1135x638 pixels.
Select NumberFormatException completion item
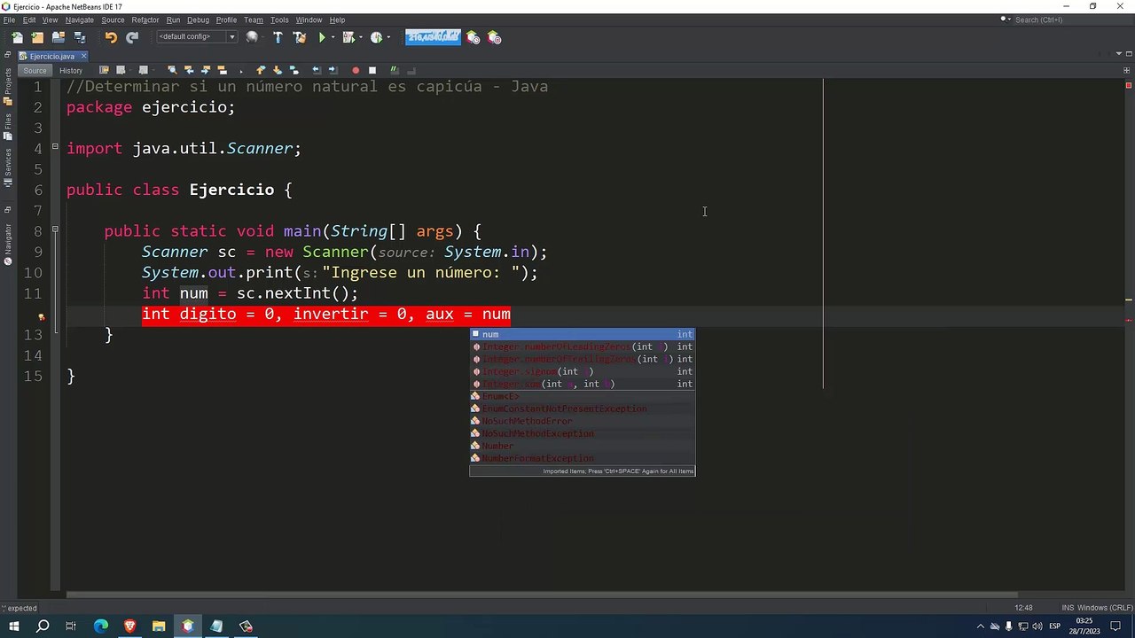(583, 458)
